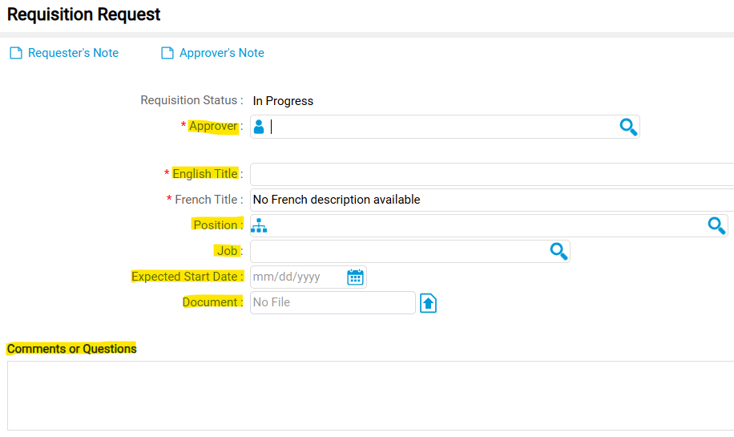
Task: Click the mm/dd/yyyy start date input
Action: pyautogui.click(x=296, y=277)
